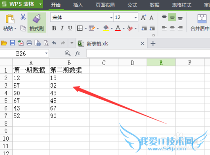Image resolution: width=210 pixels, height=155 pixels.
Task: Center text horizontally
Action: (172, 28)
